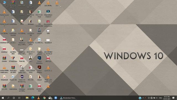Open Cortana from the taskbar
Screen dimensions: 177x100
14,98
